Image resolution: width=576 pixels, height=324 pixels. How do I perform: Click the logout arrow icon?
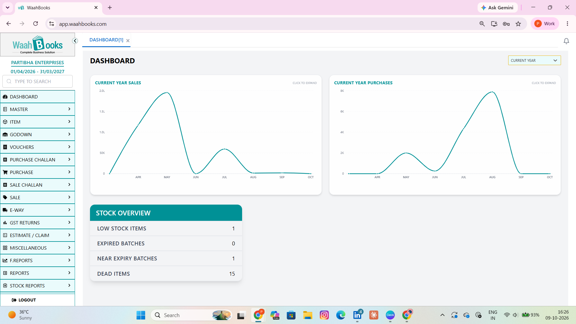(x=14, y=300)
